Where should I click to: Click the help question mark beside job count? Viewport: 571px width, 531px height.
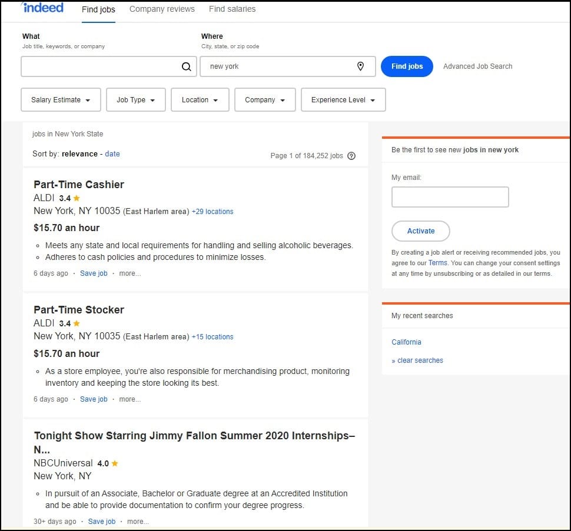[351, 156]
